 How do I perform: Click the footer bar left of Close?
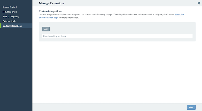[110, 107]
